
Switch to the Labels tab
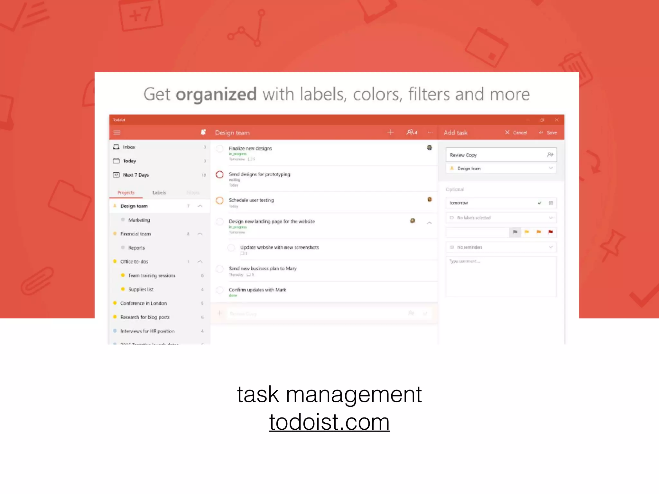pos(159,192)
